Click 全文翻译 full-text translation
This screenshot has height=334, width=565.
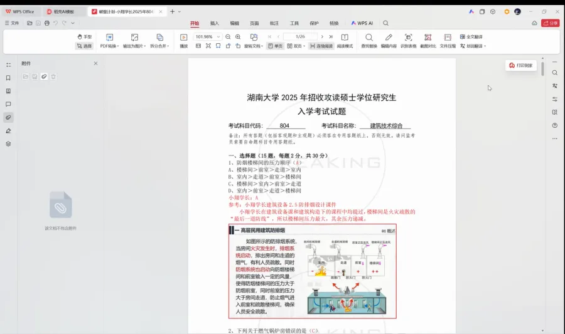click(471, 37)
